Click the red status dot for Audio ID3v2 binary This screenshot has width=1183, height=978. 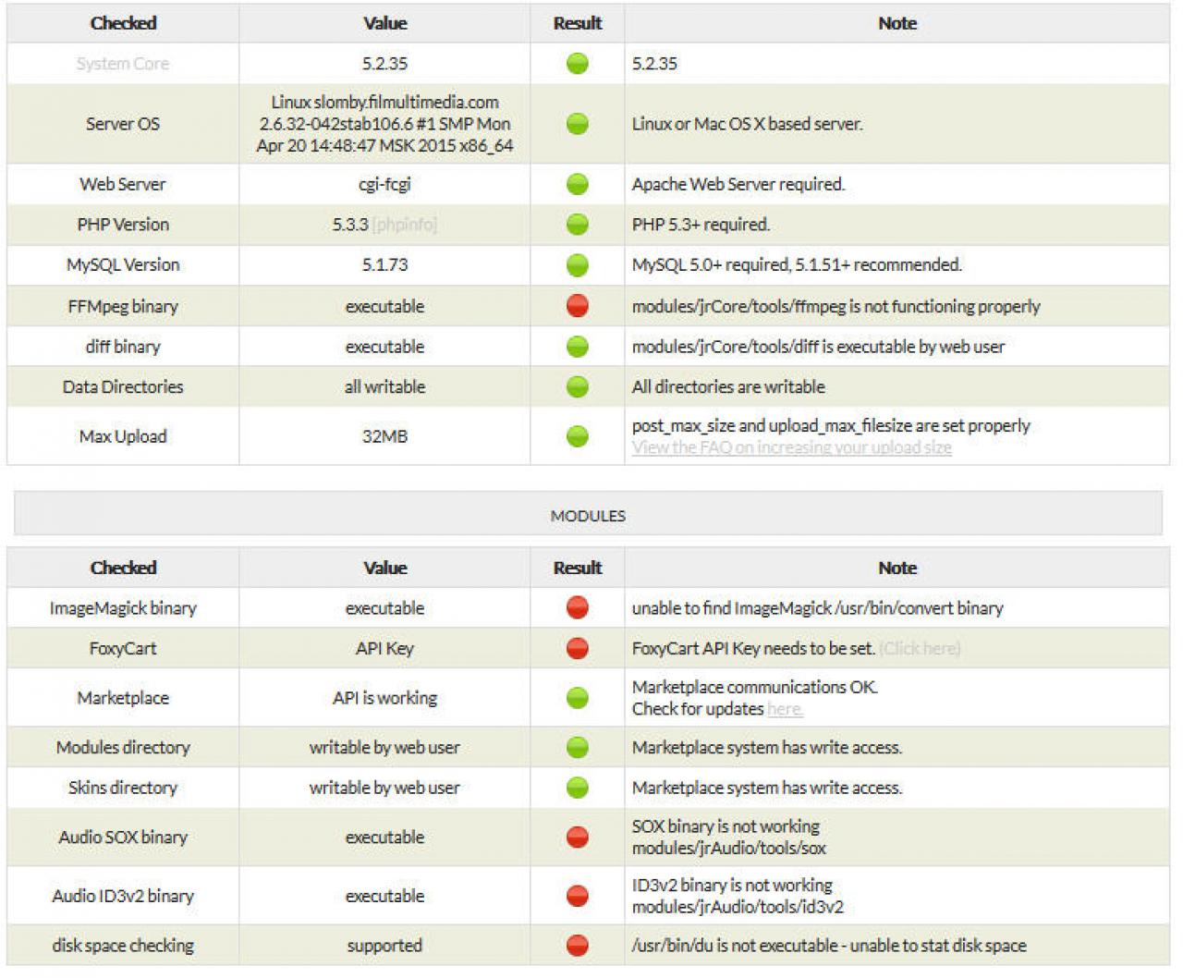point(577,896)
